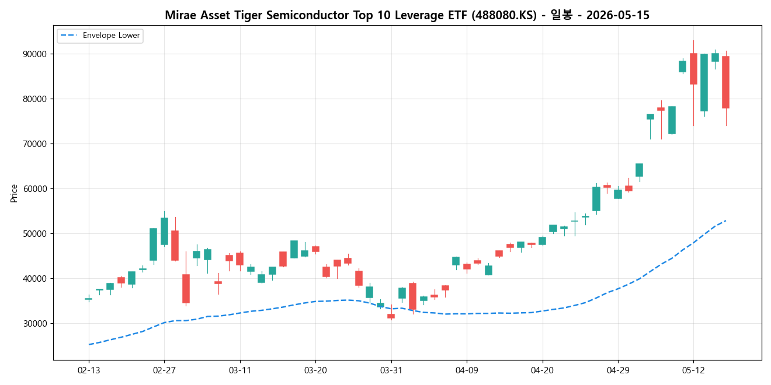Click the 40000 y-axis tick label
Screen dimensions: 771x385
[x=36, y=279]
